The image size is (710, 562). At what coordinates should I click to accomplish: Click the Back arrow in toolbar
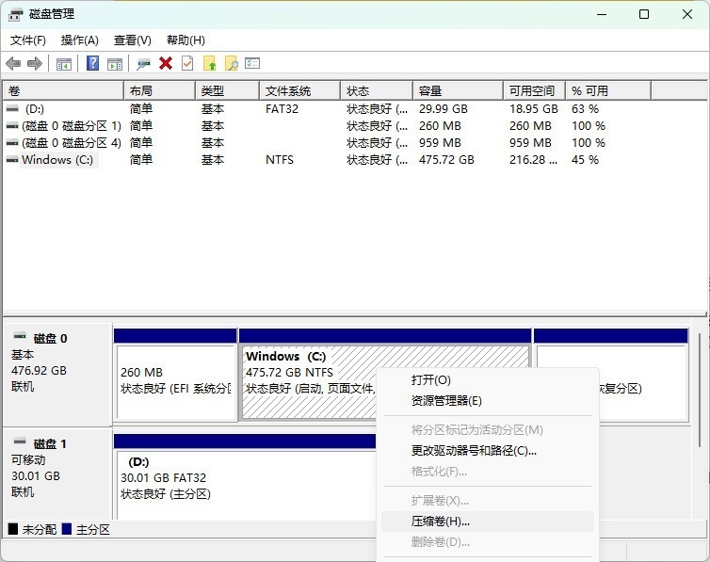13,63
